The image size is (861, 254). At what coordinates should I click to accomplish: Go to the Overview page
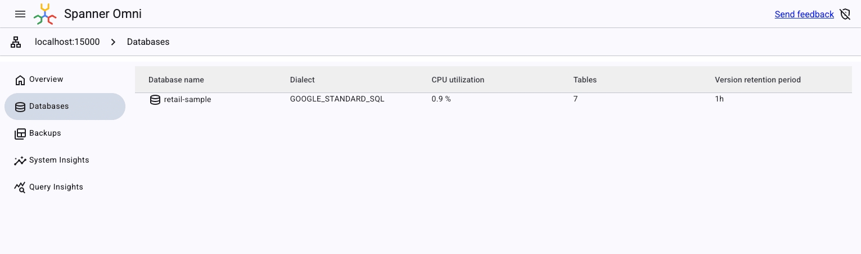point(46,80)
